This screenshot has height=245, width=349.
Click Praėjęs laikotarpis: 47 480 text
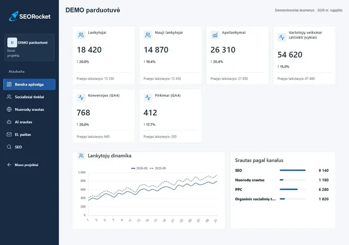[x=296, y=79]
